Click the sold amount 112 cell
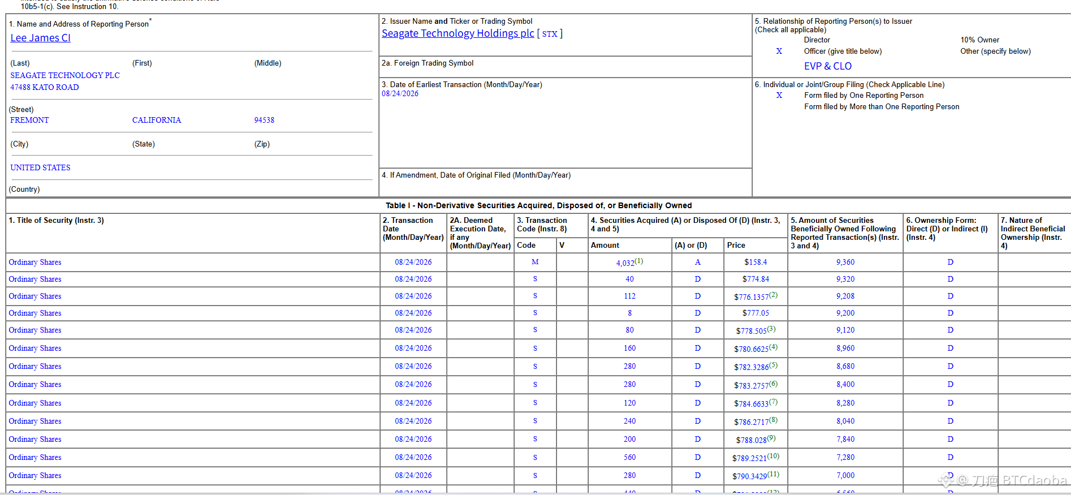The image size is (1071, 495). 629,296
